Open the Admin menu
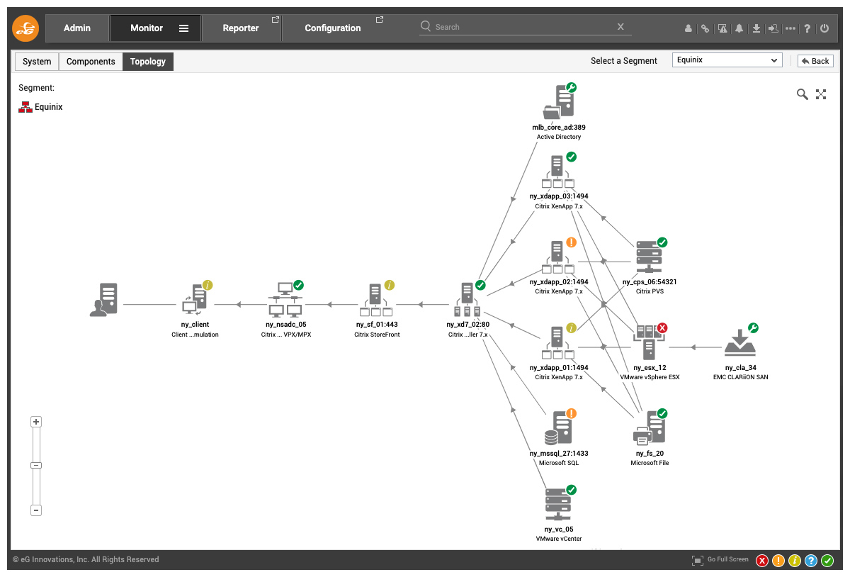The width and height of the screenshot is (850, 577). (77, 28)
